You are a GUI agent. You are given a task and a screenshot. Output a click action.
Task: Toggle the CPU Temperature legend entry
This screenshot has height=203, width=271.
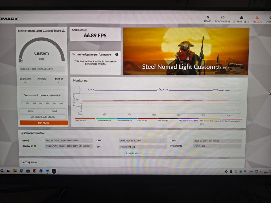click(x=105, y=120)
